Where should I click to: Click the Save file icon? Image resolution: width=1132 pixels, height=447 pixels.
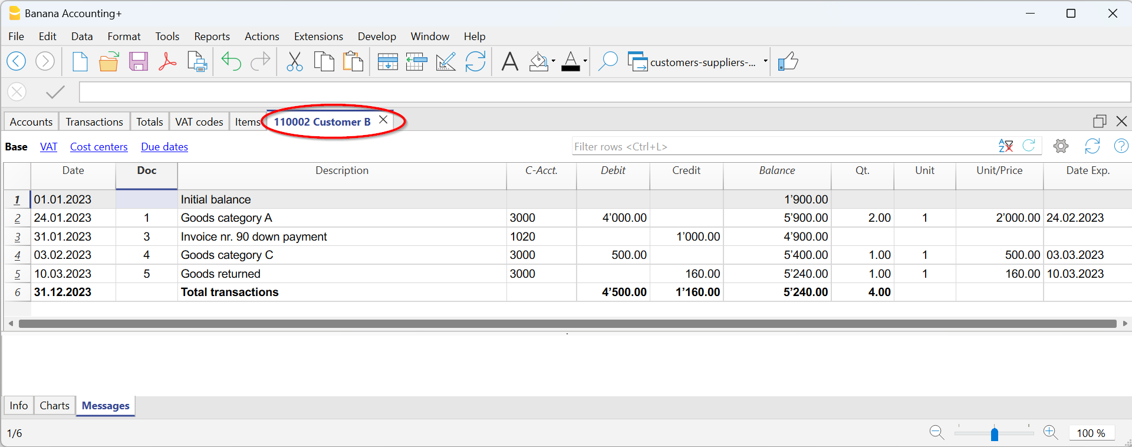[139, 61]
